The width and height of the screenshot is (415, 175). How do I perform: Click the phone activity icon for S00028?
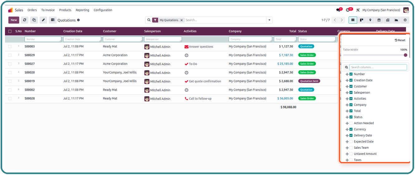coord(186,99)
